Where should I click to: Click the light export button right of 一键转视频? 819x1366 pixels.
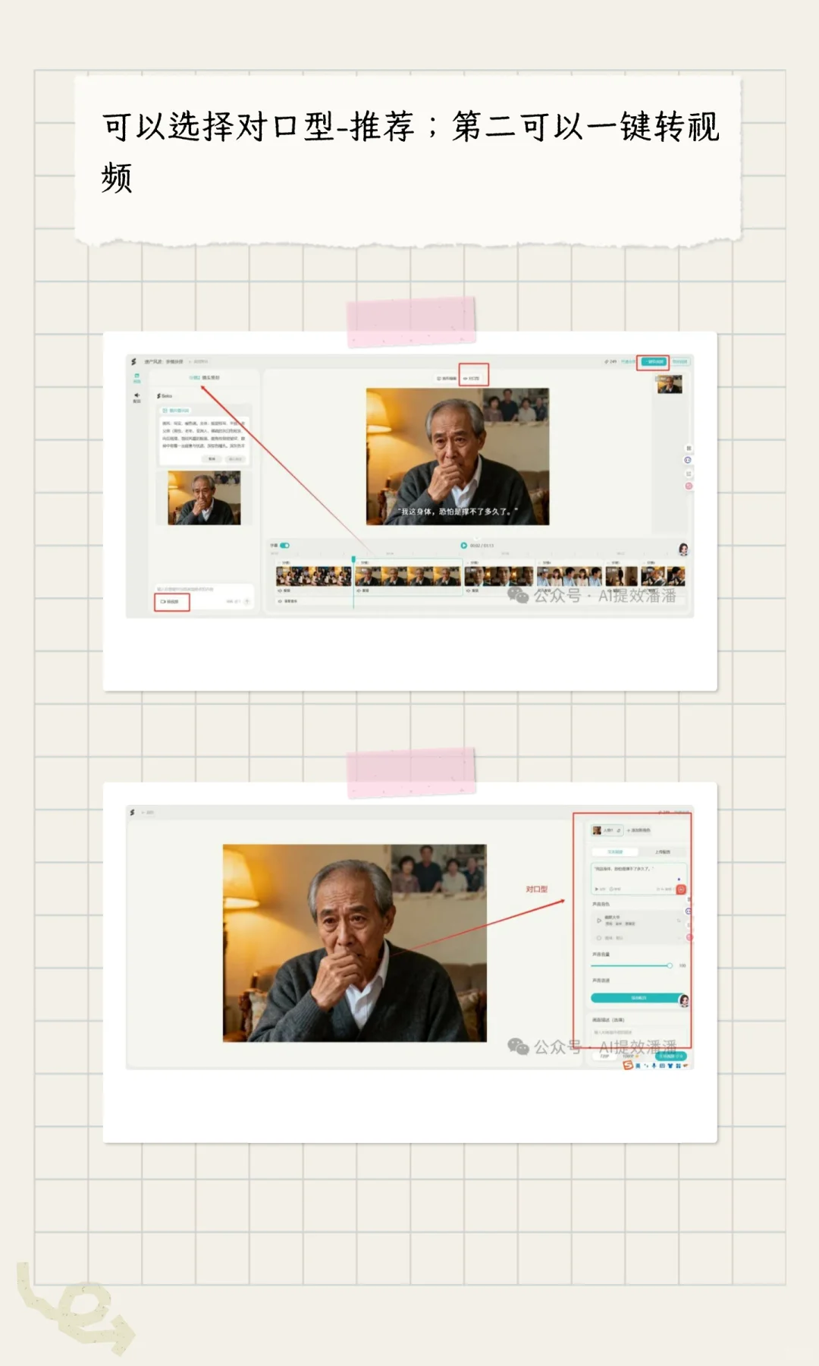(x=680, y=361)
